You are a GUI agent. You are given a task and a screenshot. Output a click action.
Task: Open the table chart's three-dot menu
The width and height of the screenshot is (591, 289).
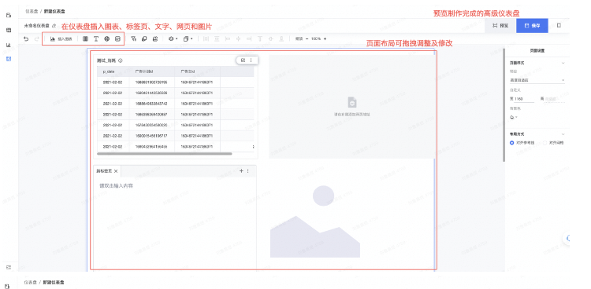point(251,60)
